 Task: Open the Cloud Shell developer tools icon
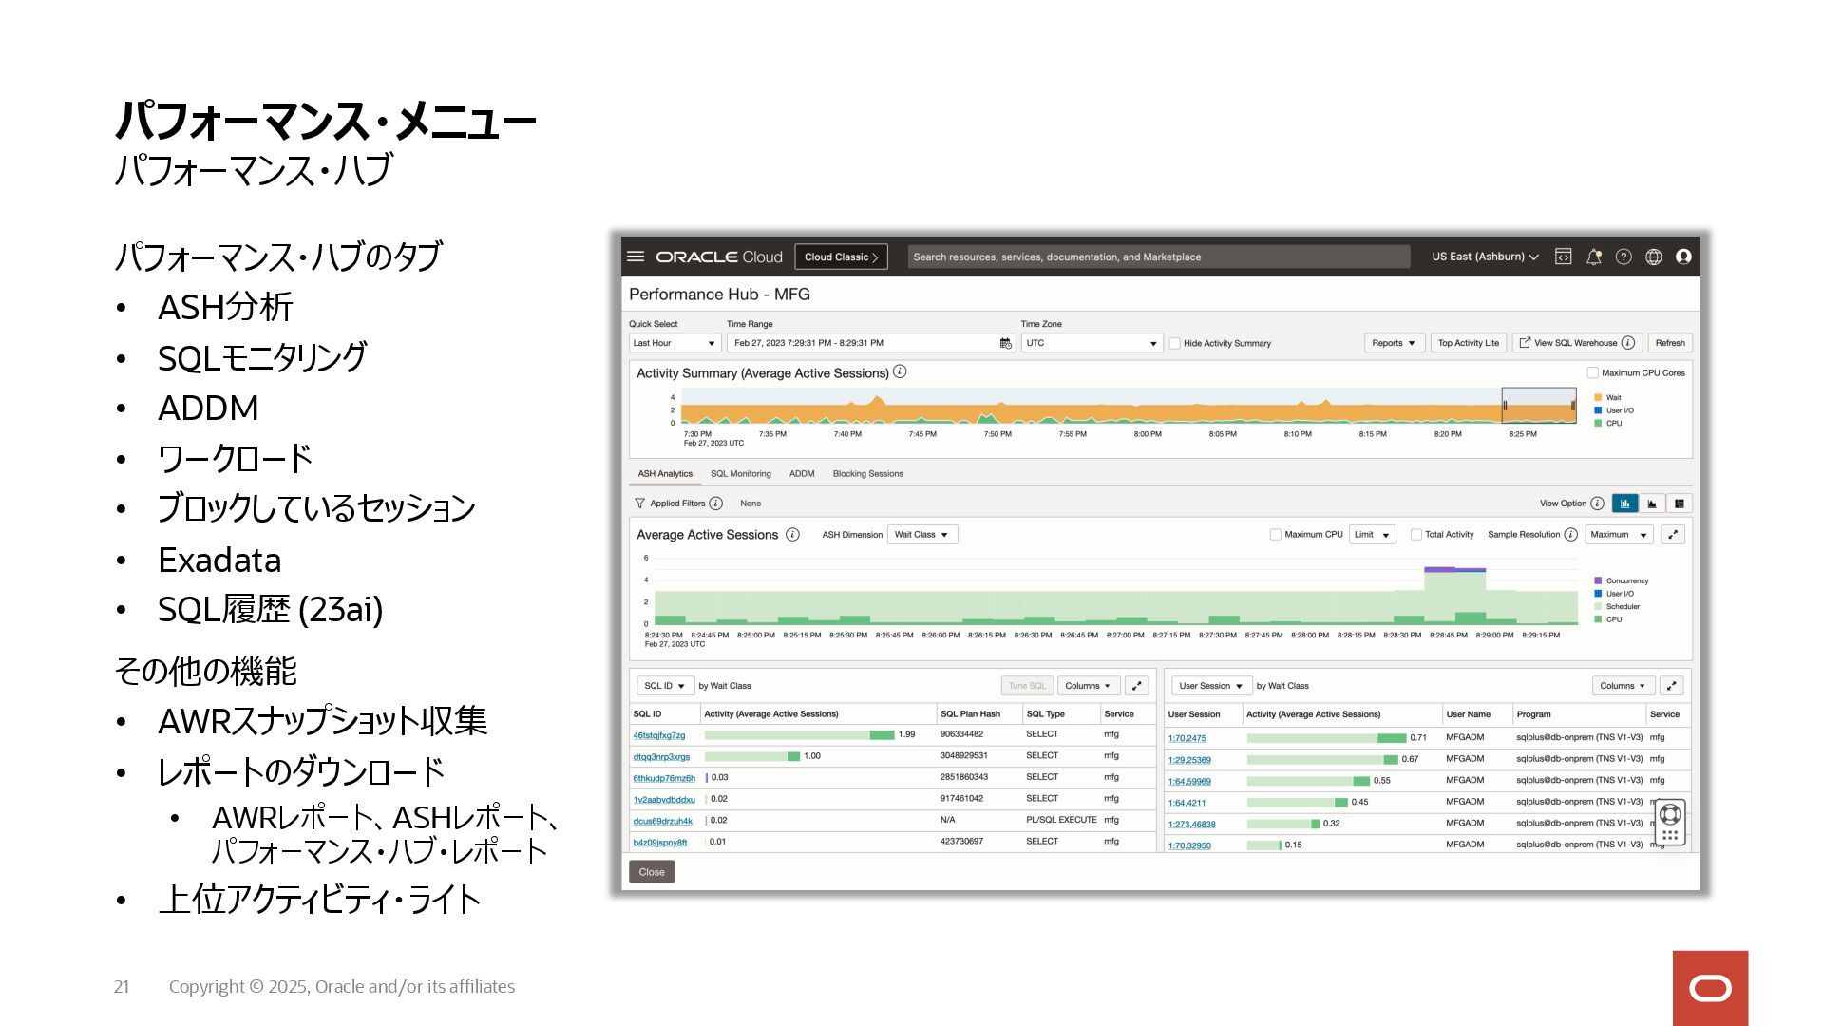(1563, 256)
